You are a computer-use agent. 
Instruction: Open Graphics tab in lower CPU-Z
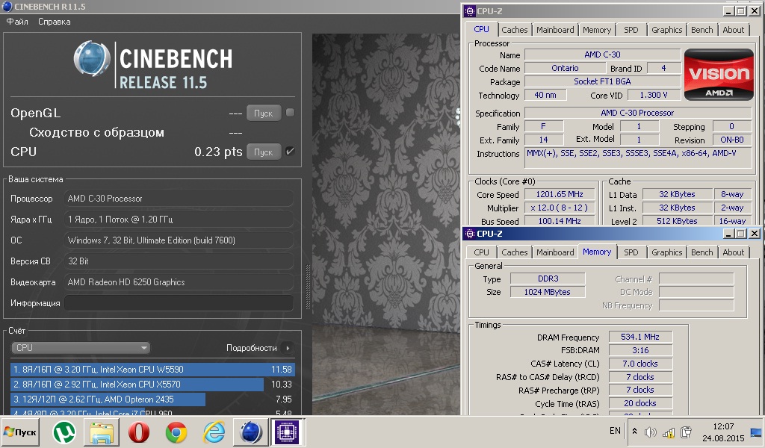667,252
